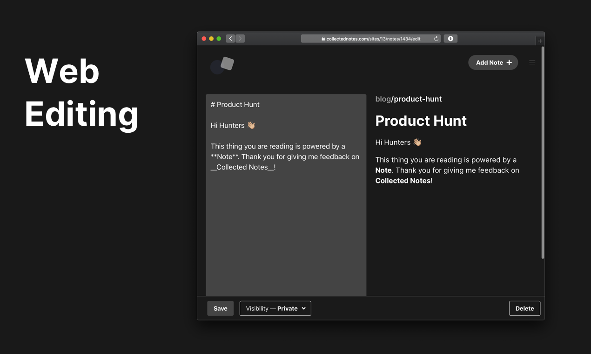Click the red close window button

click(204, 39)
